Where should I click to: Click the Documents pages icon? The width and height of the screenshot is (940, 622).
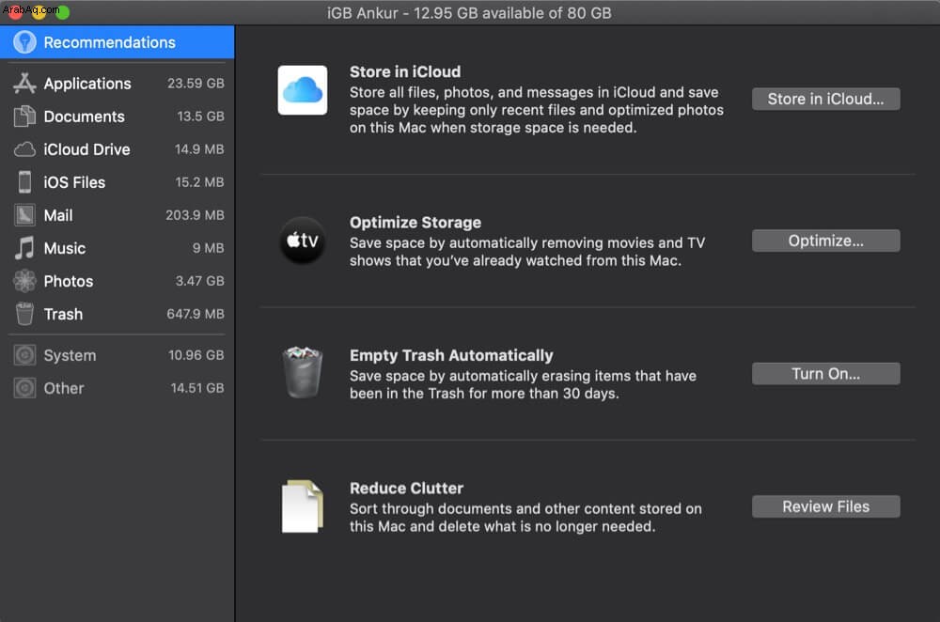(24, 117)
